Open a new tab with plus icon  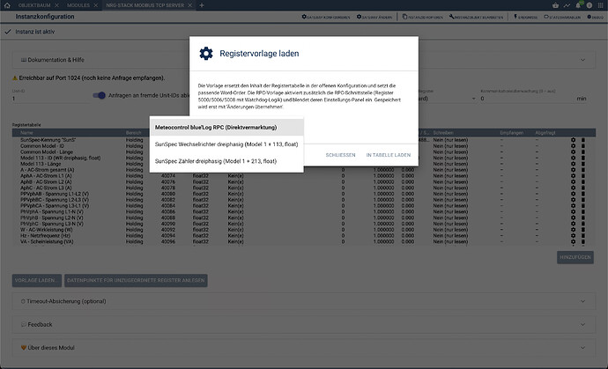(202, 5)
